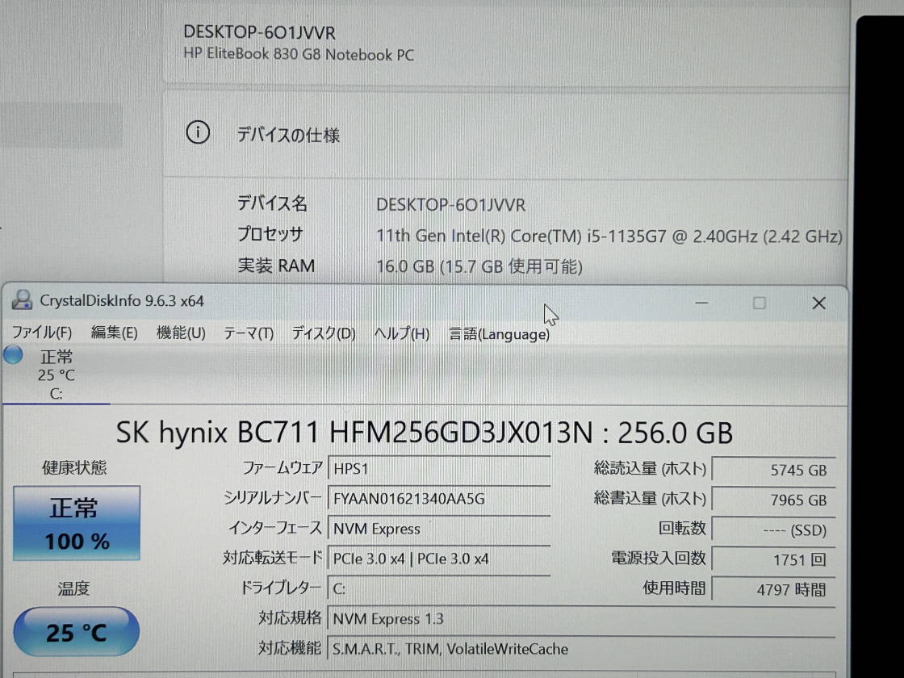Click the serial number field FYAAN01621340AA5G
The image size is (904, 678).
click(x=440, y=498)
